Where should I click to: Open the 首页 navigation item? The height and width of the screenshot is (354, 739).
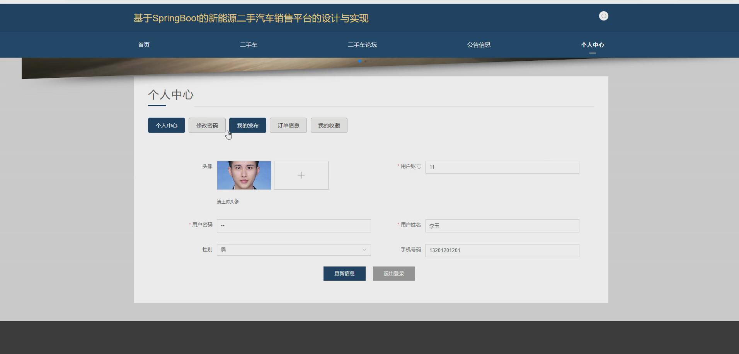[144, 45]
